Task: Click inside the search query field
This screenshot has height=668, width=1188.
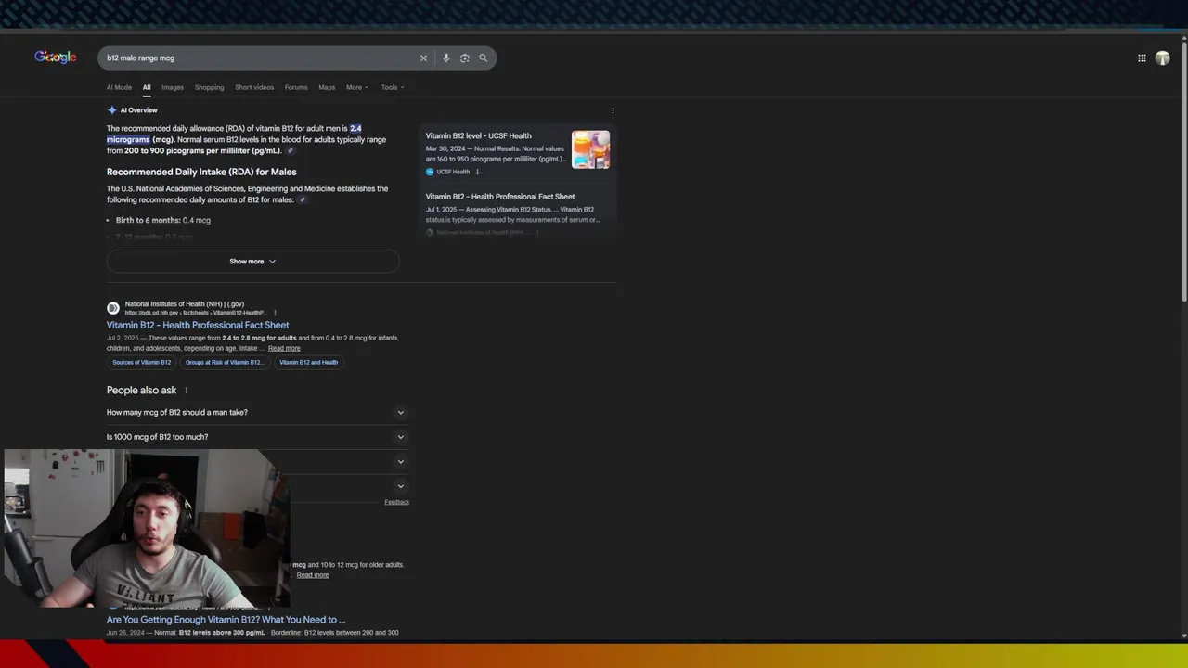Action: click(x=260, y=58)
